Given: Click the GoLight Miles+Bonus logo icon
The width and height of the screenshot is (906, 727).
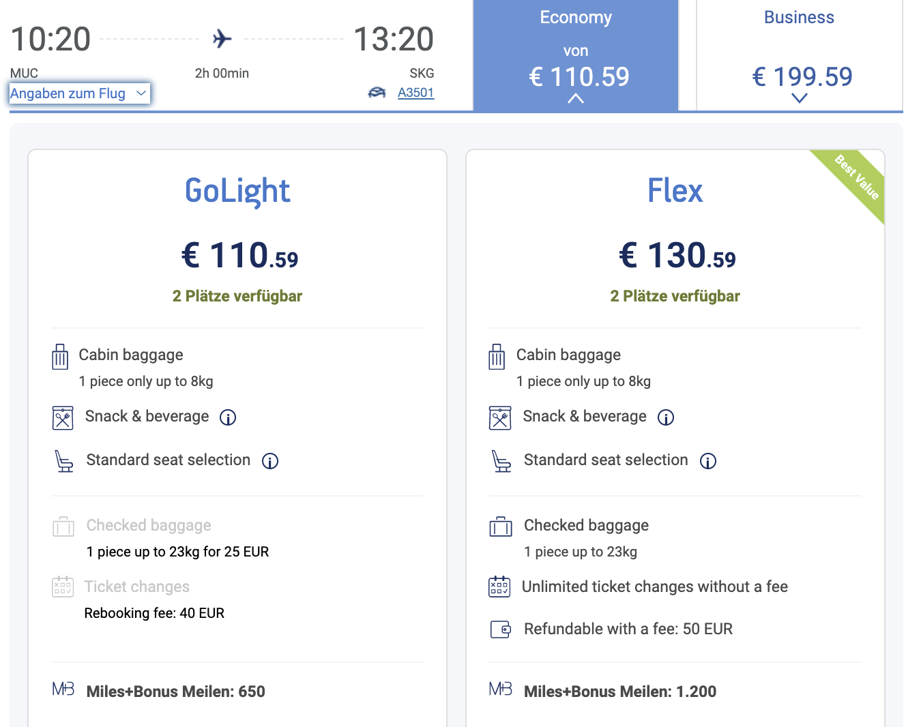Looking at the screenshot, I should tap(63, 689).
